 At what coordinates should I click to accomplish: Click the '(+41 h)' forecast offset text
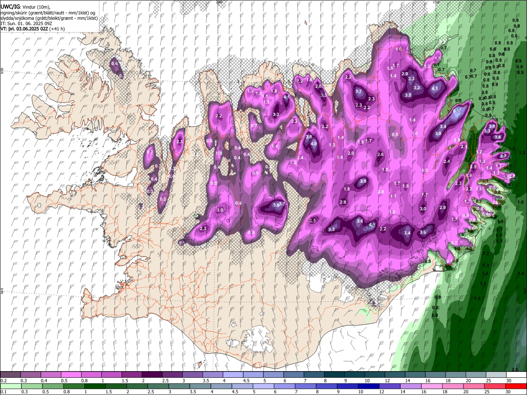[57, 29]
